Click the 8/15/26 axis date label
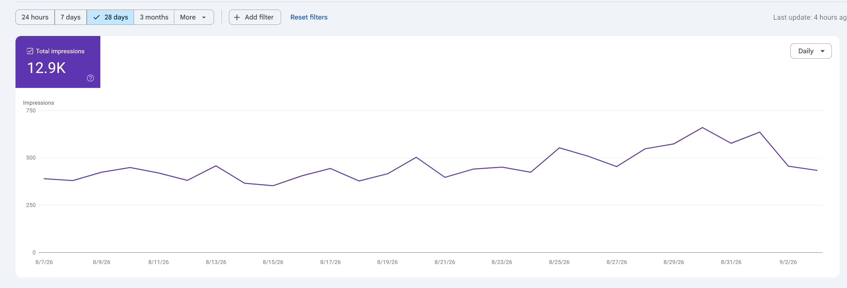 point(273,262)
